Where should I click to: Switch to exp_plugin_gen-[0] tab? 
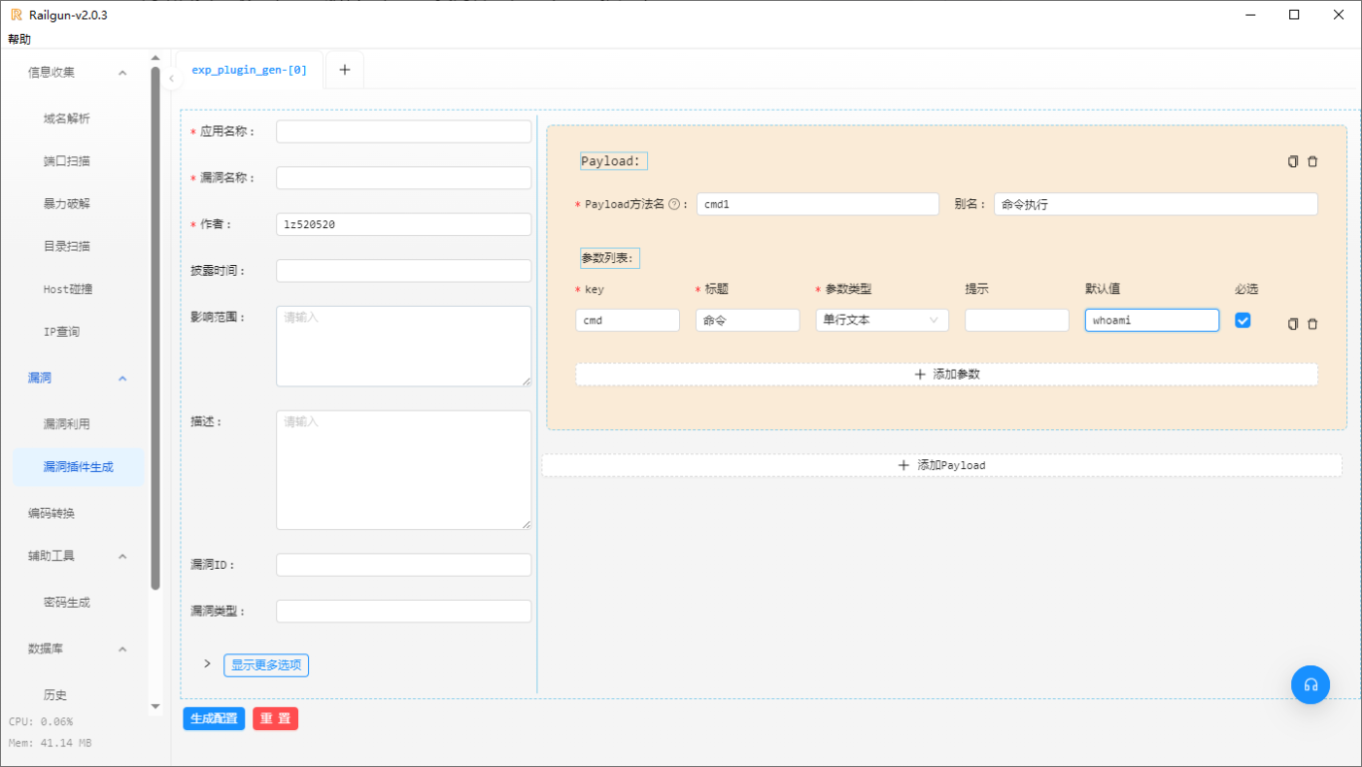pyautogui.click(x=249, y=71)
